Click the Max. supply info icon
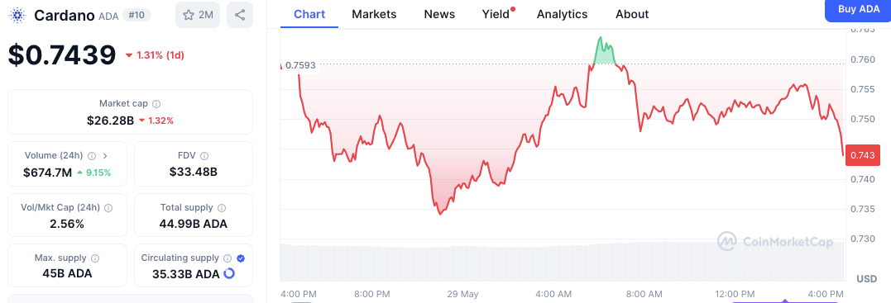 95,258
